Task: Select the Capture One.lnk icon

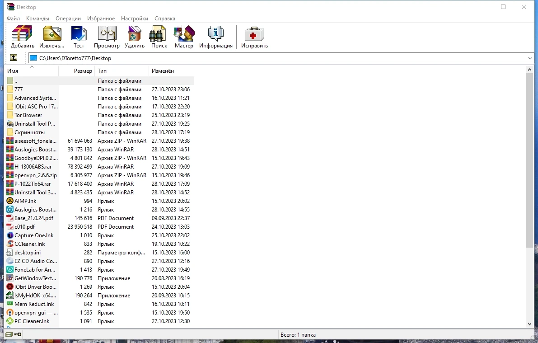Action: point(10,235)
